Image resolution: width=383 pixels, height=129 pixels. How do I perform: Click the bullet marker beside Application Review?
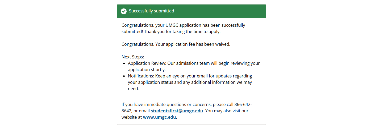click(x=124, y=63)
